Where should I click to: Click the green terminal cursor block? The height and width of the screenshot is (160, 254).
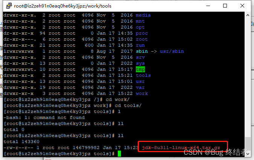tap(119, 154)
